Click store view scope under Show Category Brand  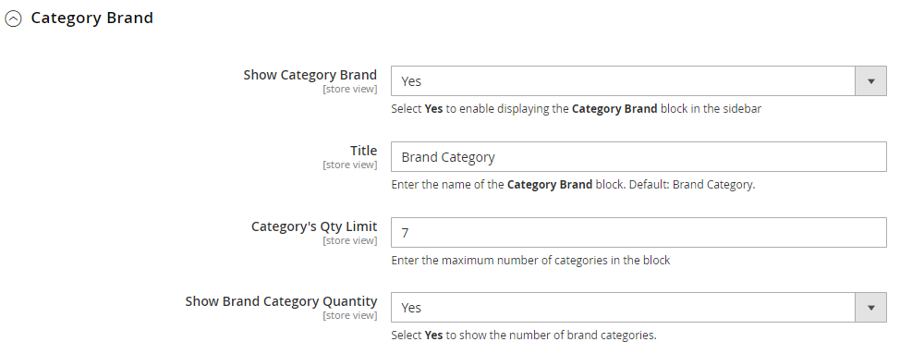pyautogui.click(x=349, y=89)
